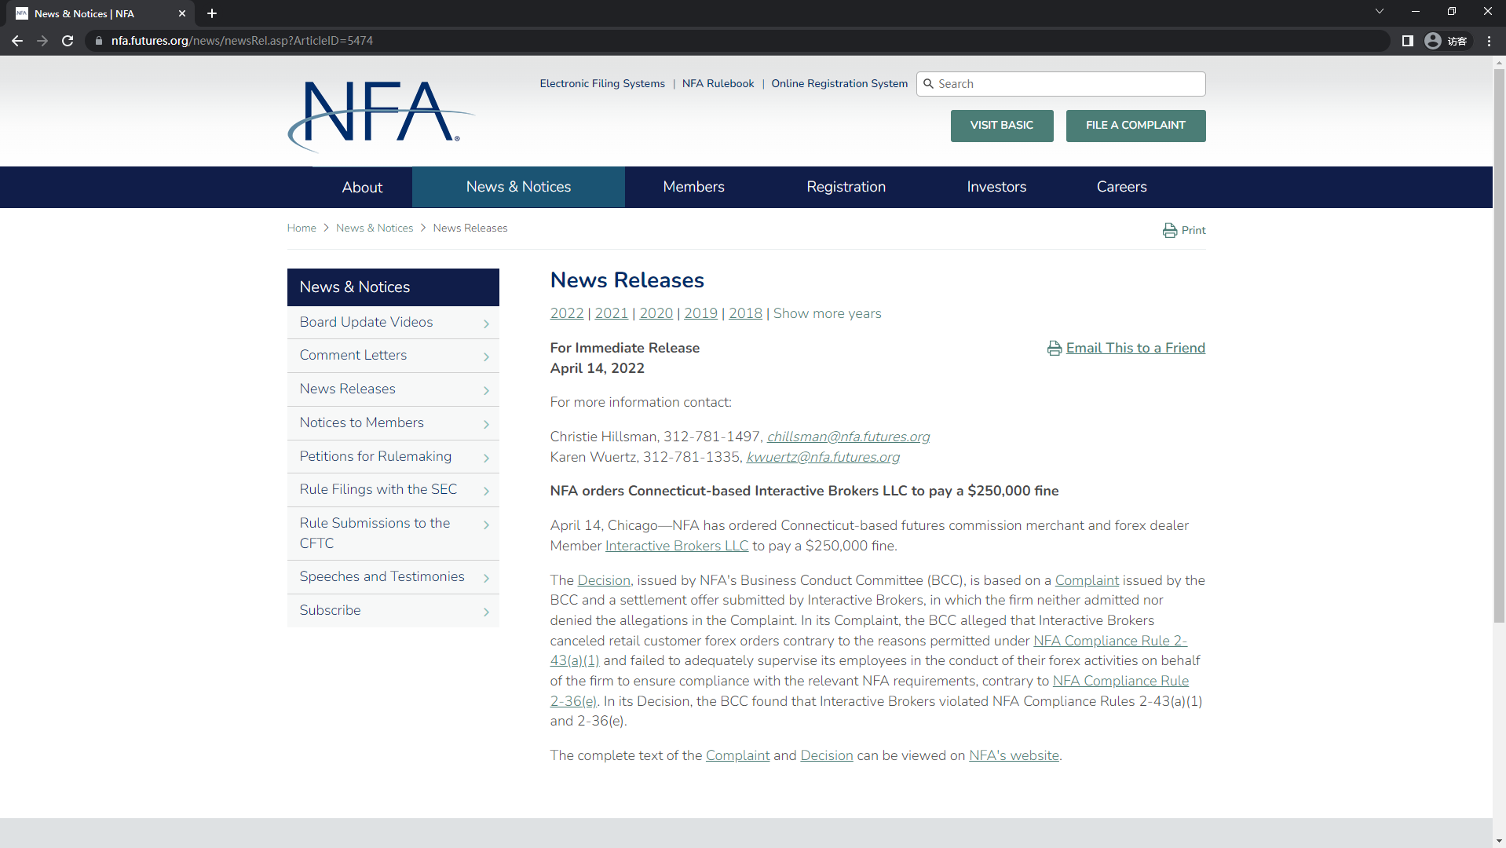Click the NFA logo in header
Image resolution: width=1506 pixels, height=848 pixels.
[380, 115]
